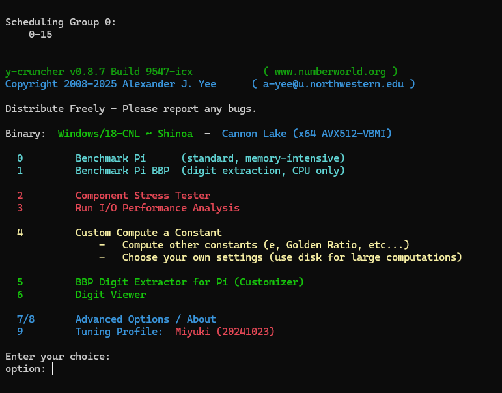Choose Run I/O Performance Analysis

[157, 208]
